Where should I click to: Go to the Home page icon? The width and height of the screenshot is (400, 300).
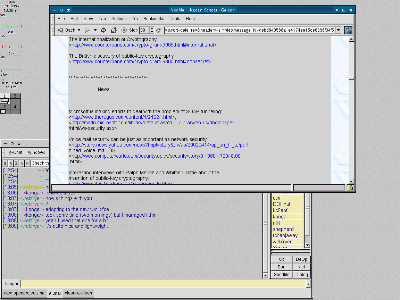click(114, 30)
